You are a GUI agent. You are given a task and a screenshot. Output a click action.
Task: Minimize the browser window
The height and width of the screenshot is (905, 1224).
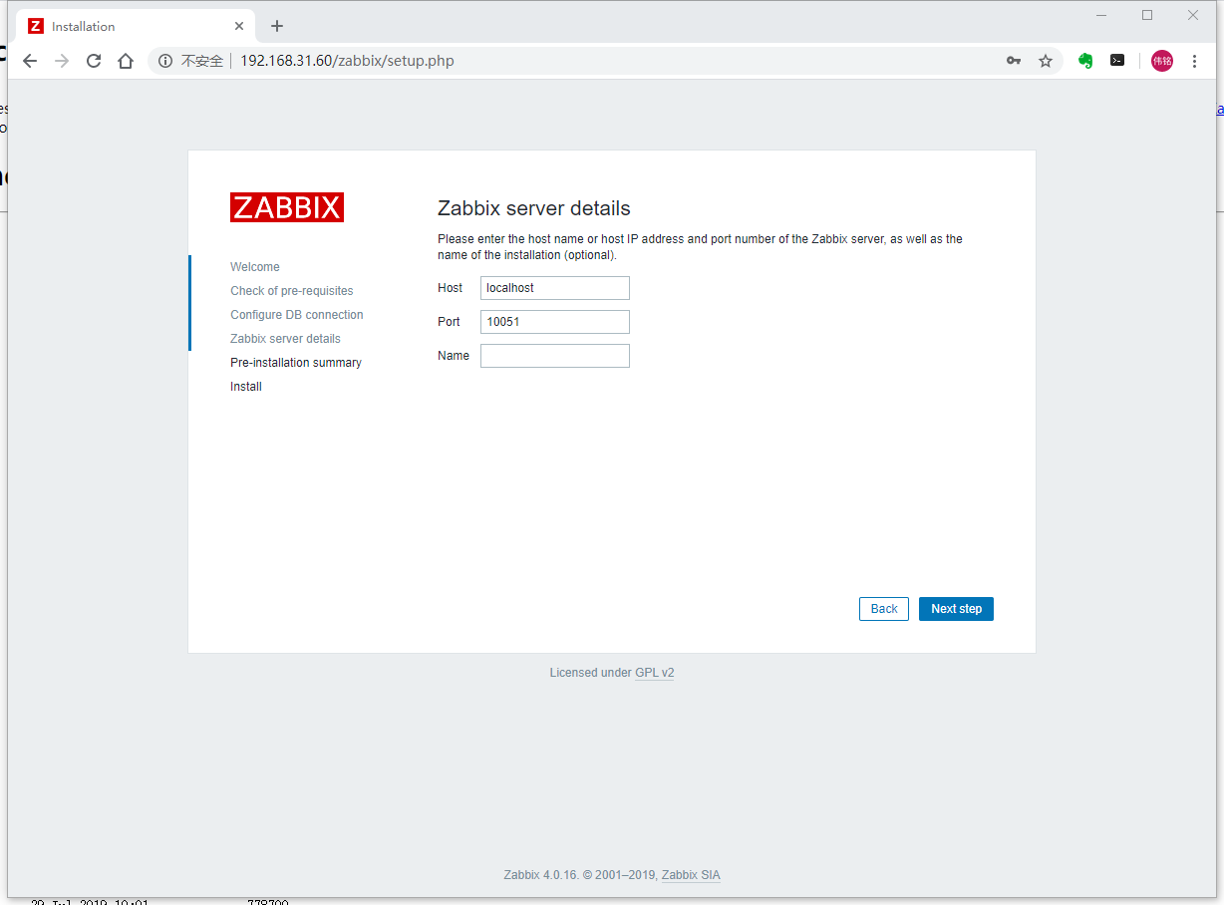(x=1101, y=15)
